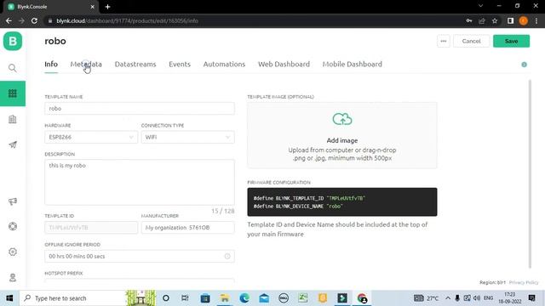
Task: Open the Connection Type WiFi dropdown
Action: 187,137
